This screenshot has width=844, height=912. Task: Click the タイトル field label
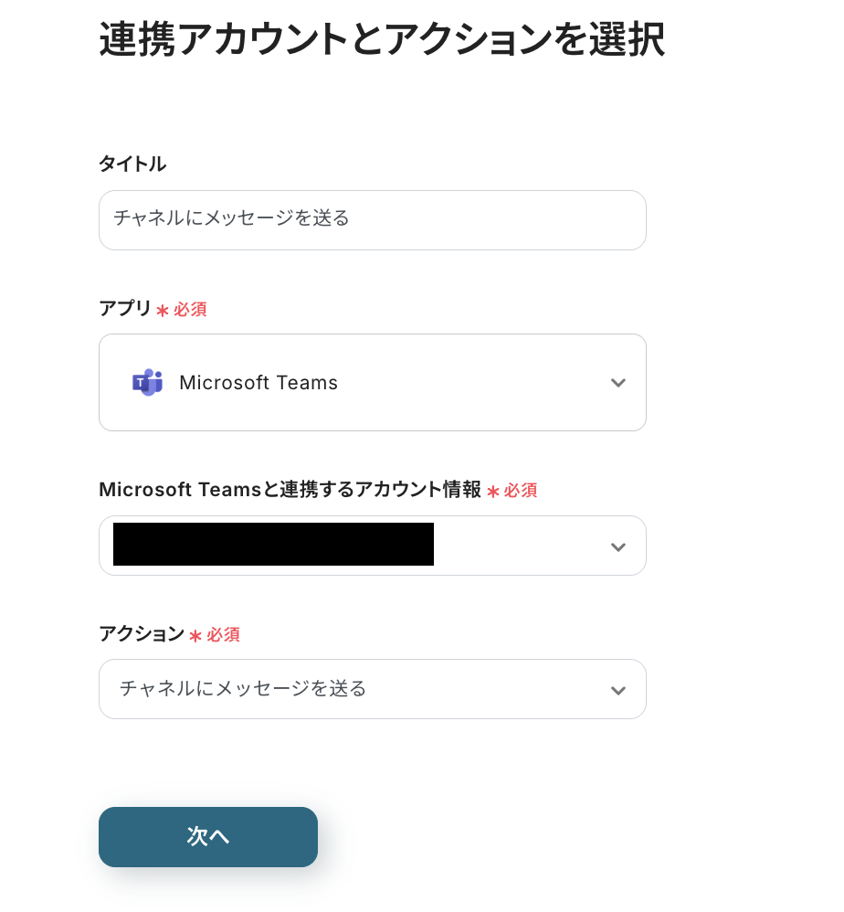click(x=132, y=164)
